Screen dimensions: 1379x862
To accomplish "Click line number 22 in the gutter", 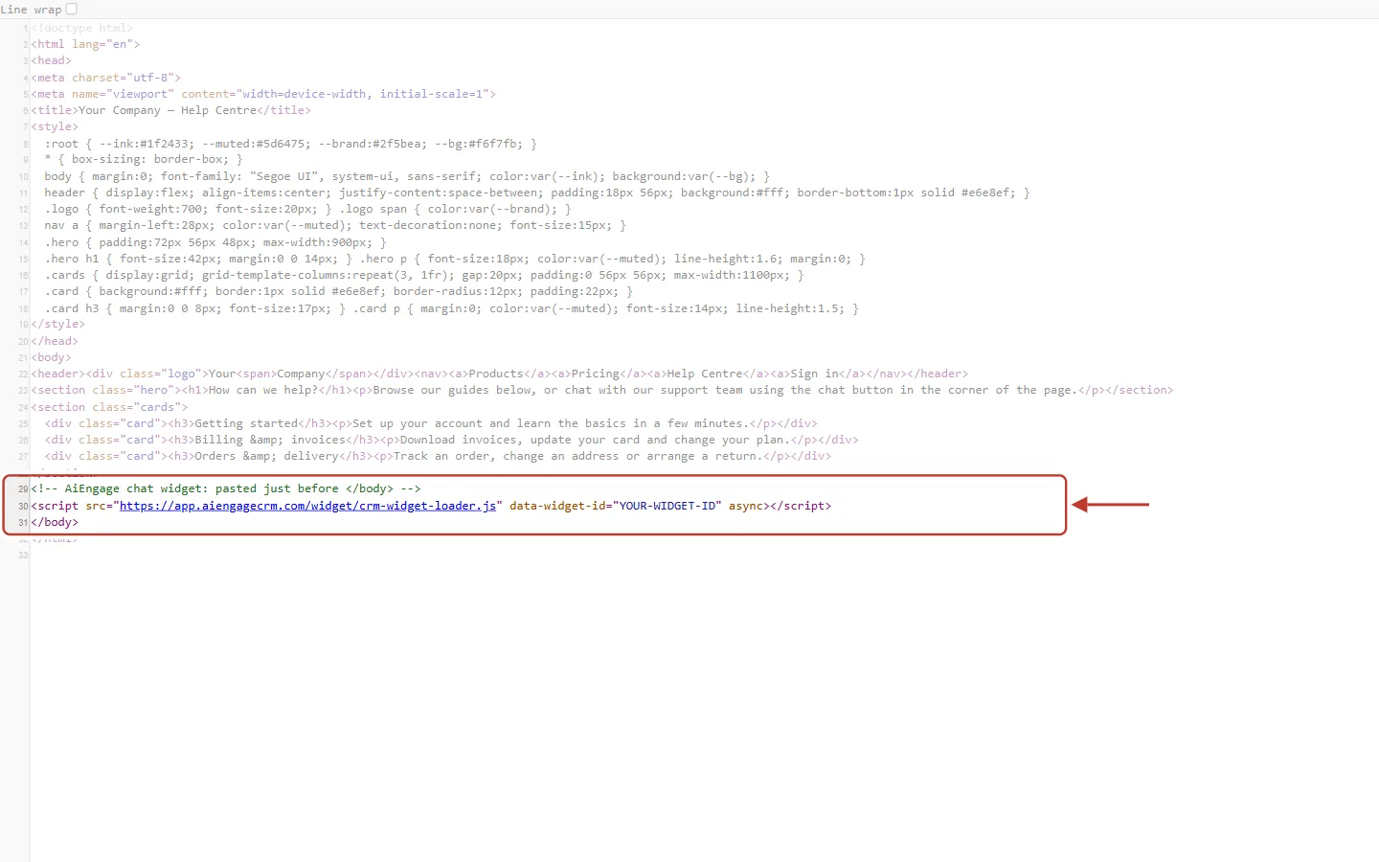I will coord(23,374).
